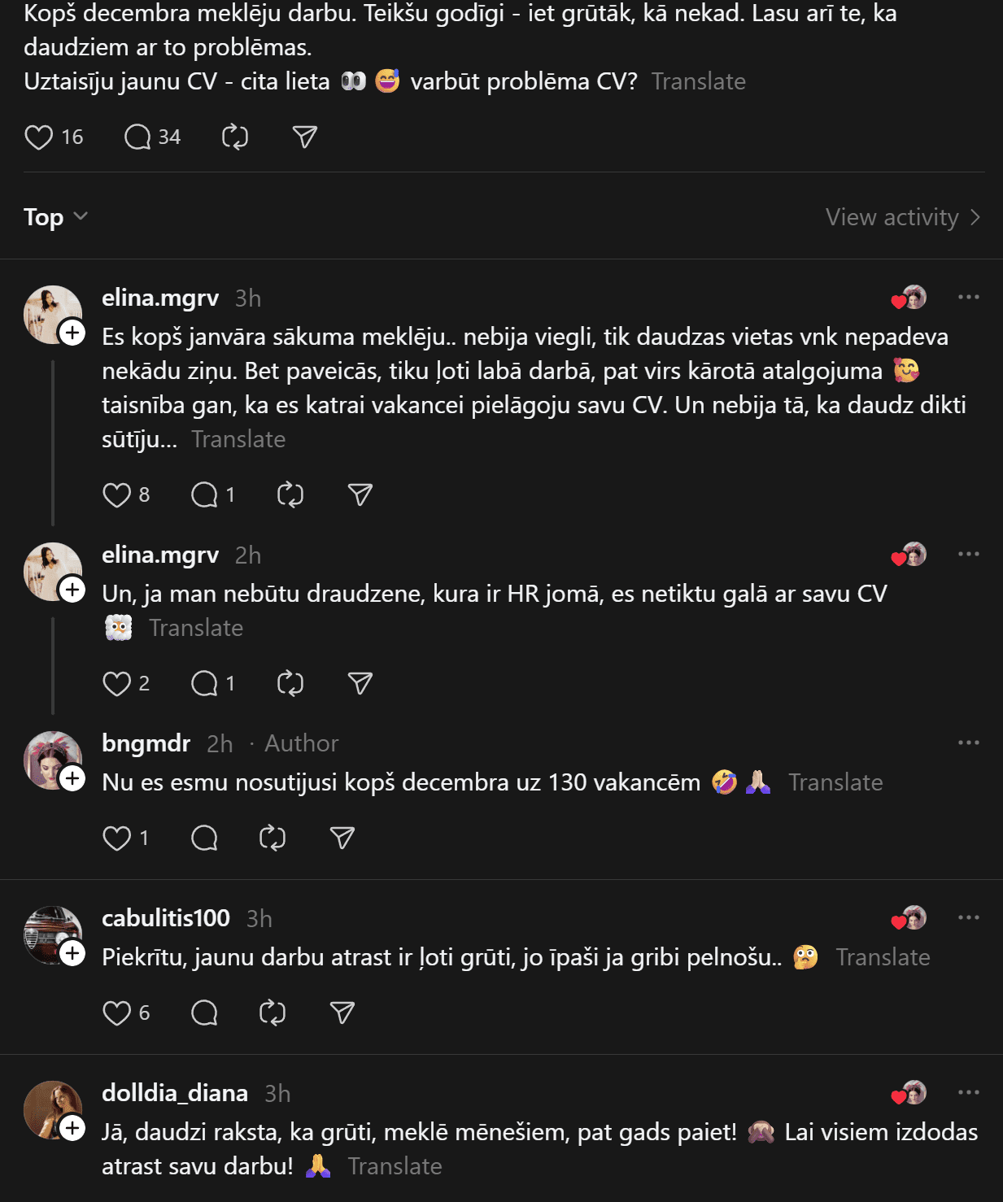1003x1202 pixels.
Task: Repost the main post
Action: tap(235, 137)
